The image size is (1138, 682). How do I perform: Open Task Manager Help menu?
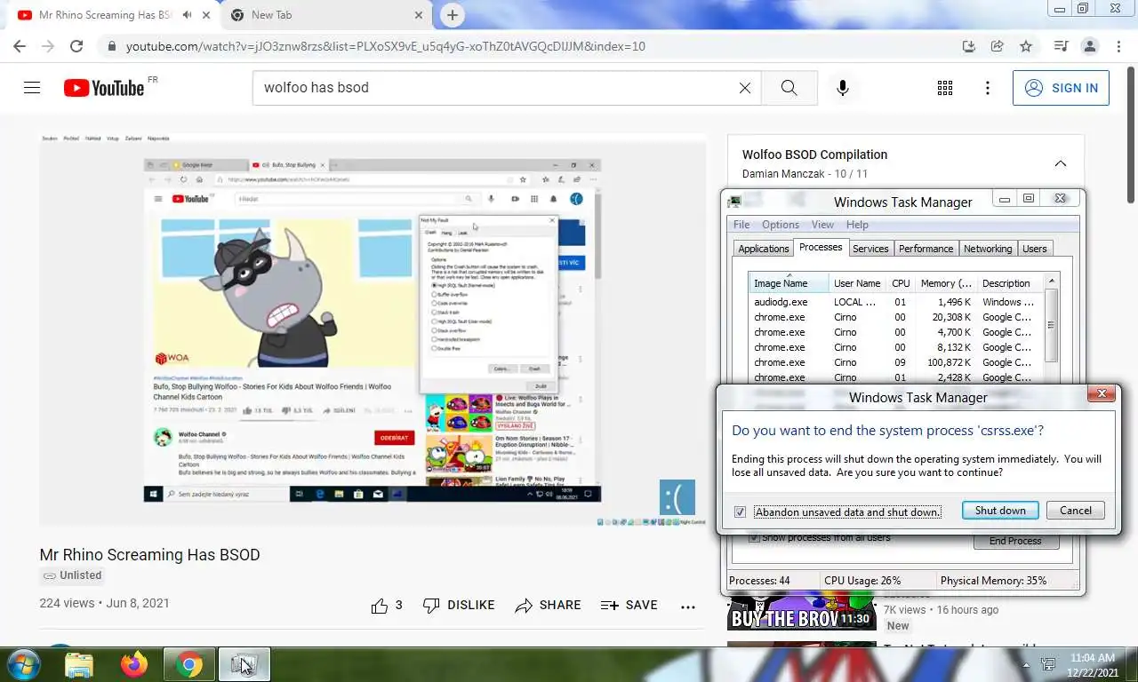pyautogui.click(x=857, y=225)
